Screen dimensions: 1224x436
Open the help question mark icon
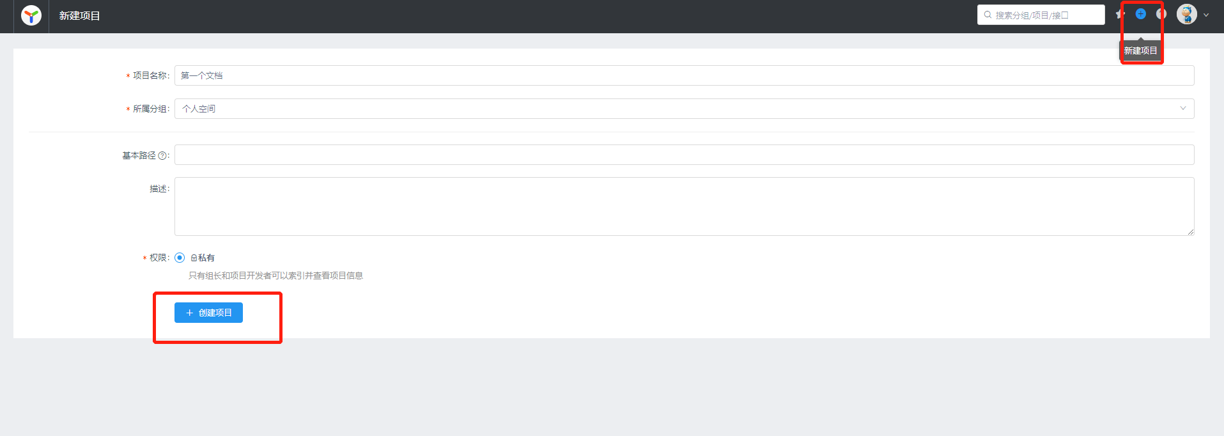click(x=1161, y=13)
